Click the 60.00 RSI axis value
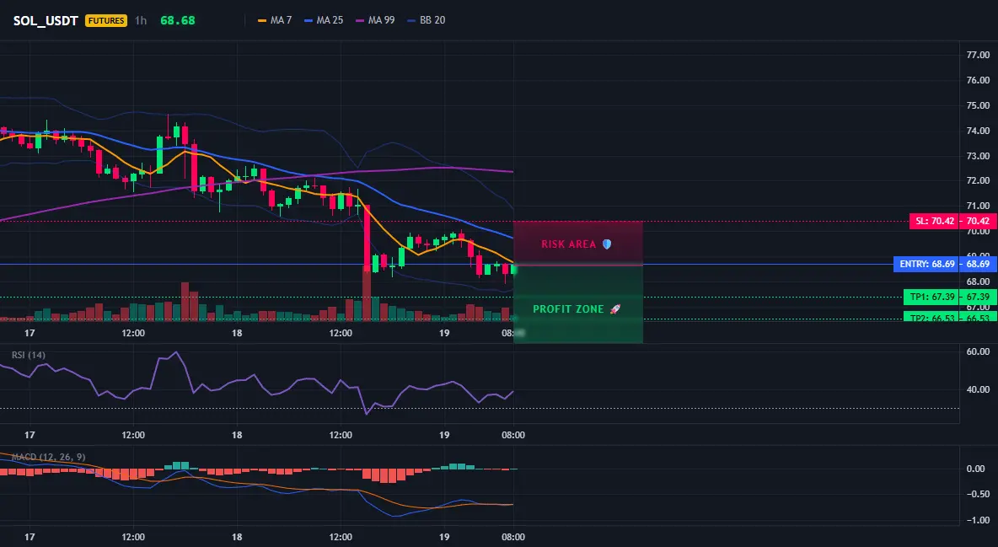Image resolution: width=998 pixels, height=547 pixels. pos(978,351)
